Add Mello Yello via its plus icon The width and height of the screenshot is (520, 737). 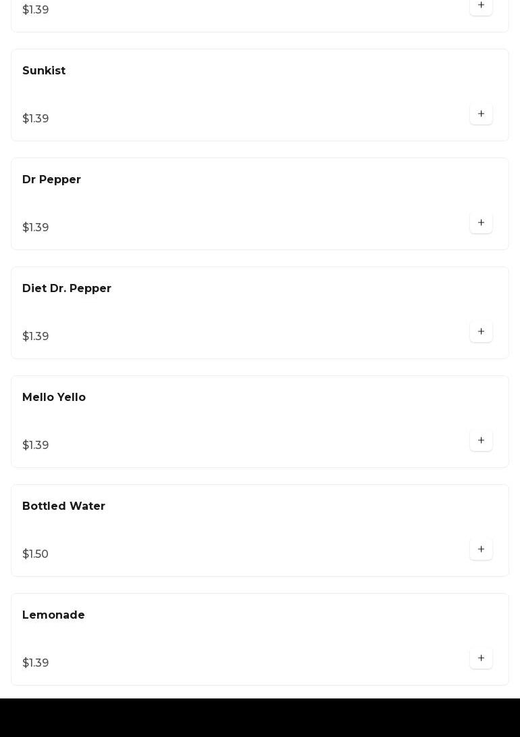click(x=481, y=441)
